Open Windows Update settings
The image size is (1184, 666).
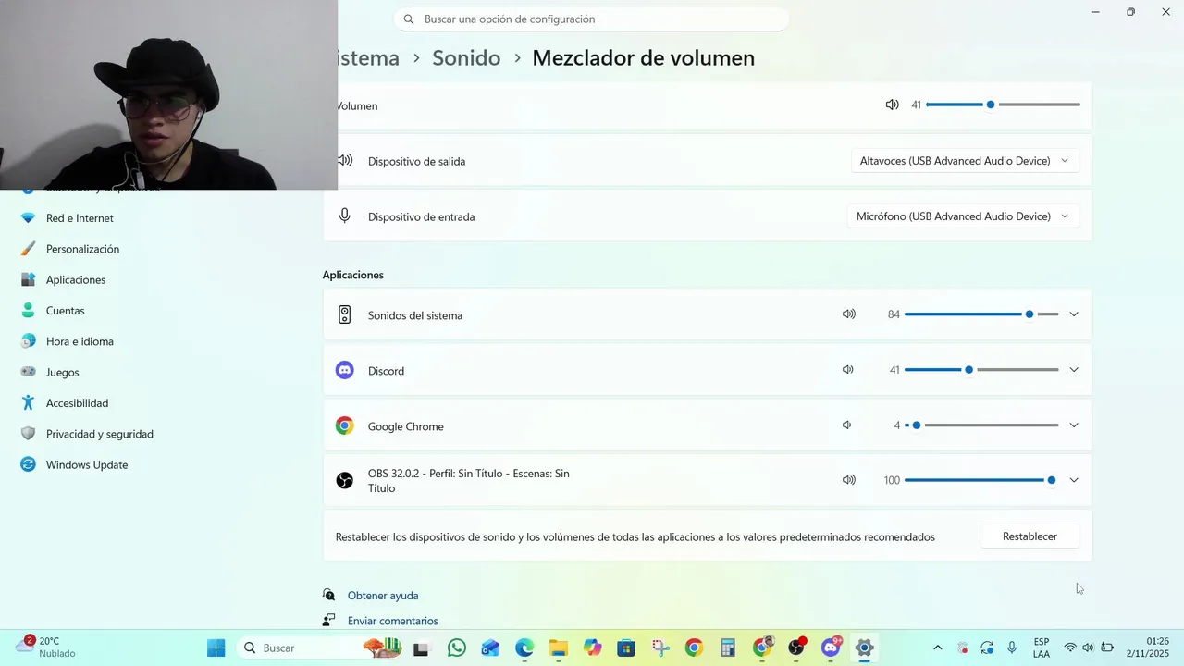click(87, 464)
